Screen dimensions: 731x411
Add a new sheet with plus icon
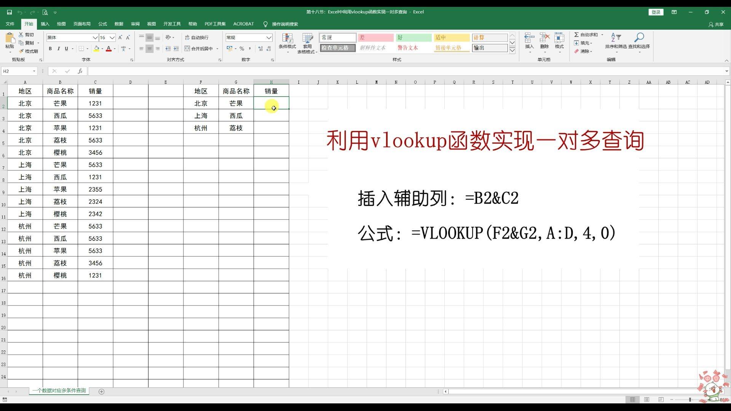coord(101,392)
